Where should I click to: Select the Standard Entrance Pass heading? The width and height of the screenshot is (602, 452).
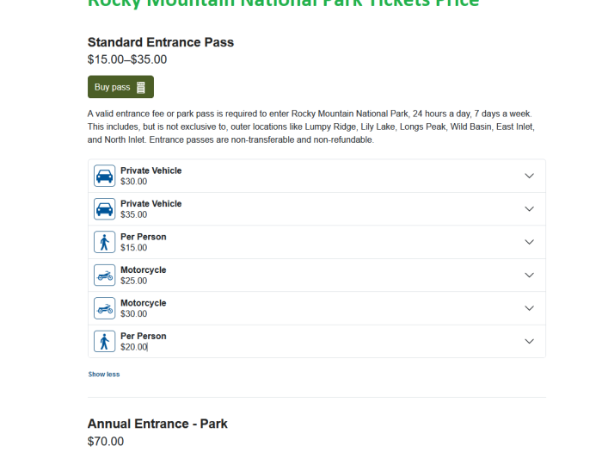[x=161, y=42]
